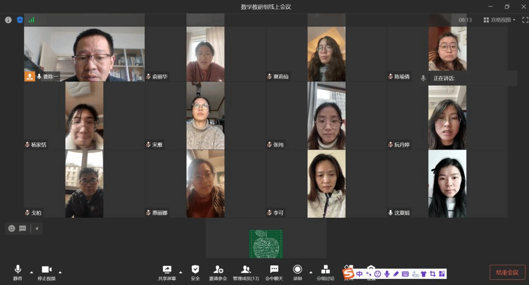
Task: Check the green network signal icon
Action: pos(32,20)
